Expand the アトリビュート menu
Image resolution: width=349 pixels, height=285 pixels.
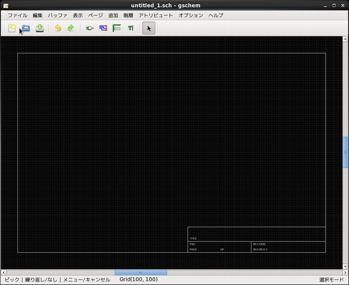pos(156,15)
